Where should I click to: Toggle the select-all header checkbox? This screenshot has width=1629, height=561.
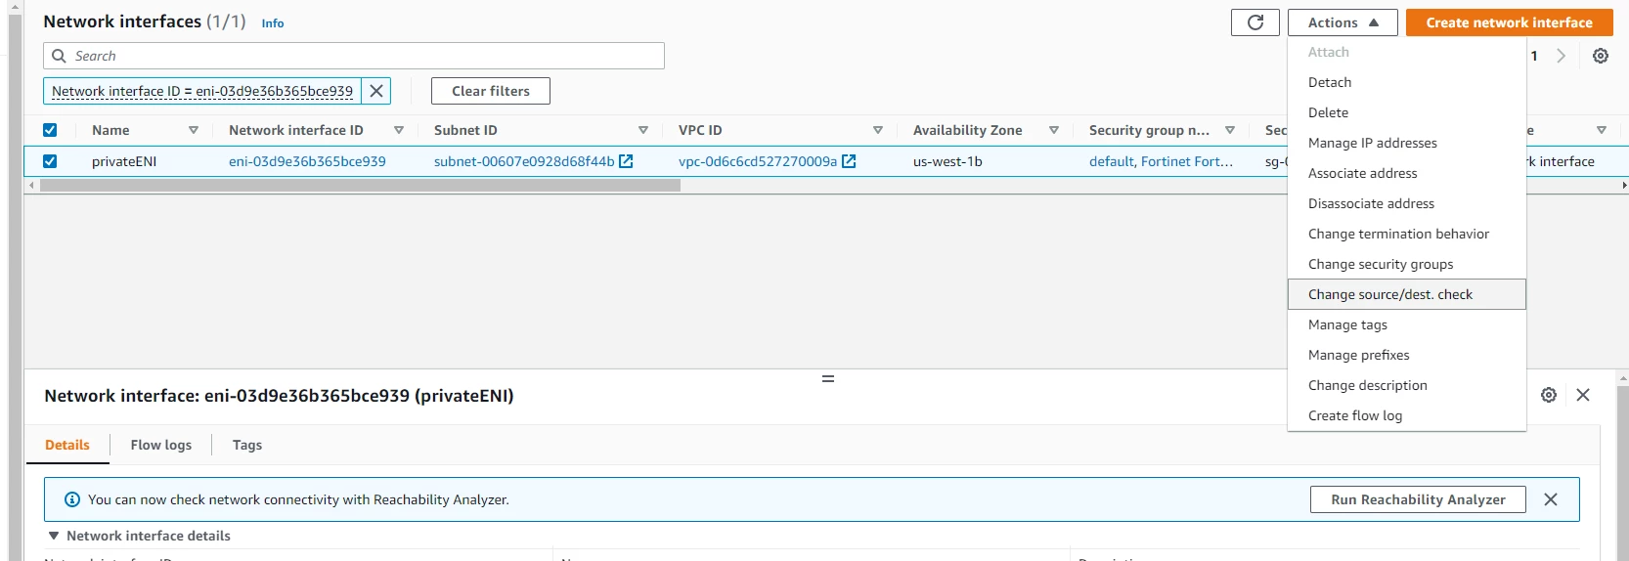[x=50, y=130]
